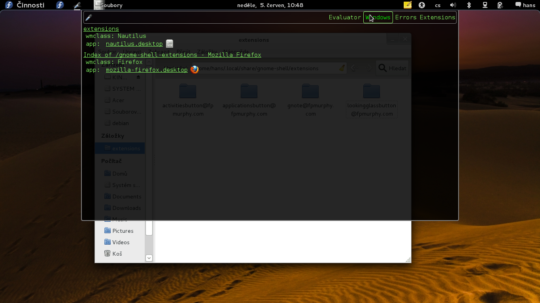The image size is (540, 303).
Task: Open the Errors tab
Action: [406, 17]
